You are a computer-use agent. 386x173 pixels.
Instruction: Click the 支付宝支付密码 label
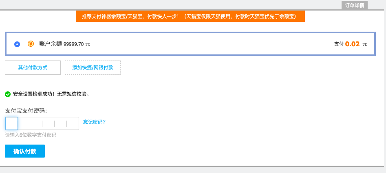[x=26, y=111]
